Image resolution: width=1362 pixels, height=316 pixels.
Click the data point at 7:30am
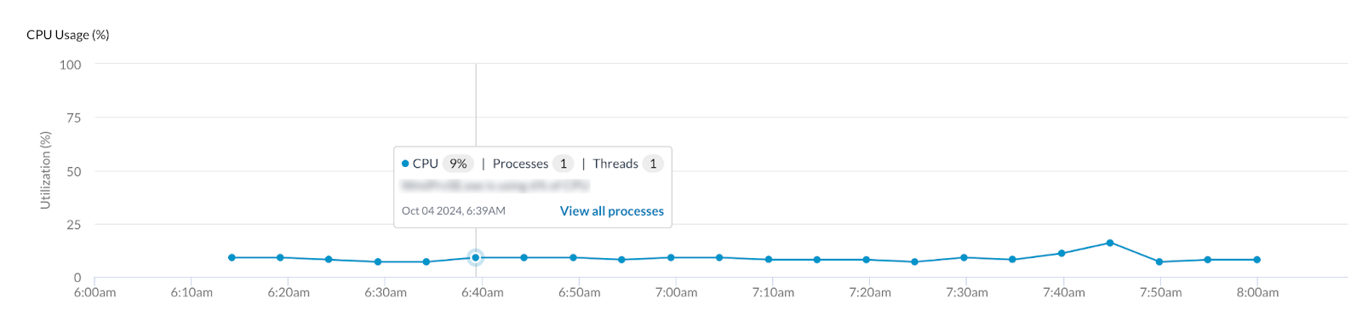964,257
